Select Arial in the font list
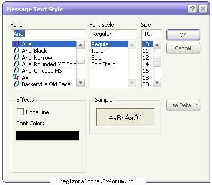Screen dimensions: 212x185 pos(44,44)
